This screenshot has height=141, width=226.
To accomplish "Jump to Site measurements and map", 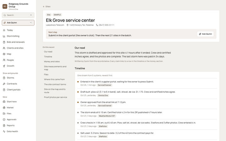I will tap(55, 68).
